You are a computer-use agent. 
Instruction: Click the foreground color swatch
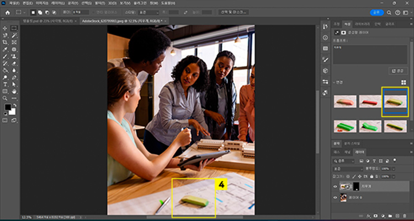8,107
